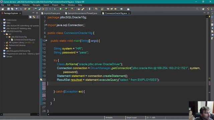Expand JRE System Library node
Viewport: 214px width, 120px height.
coord(4,43)
